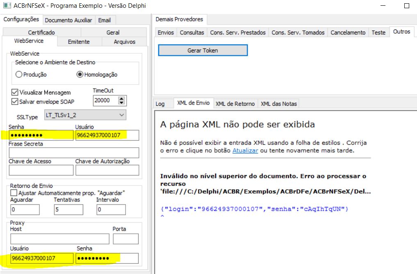The height and width of the screenshot is (274, 417).
Task: Switch to the Cancelamento tab
Action: [x=348, y=32]
